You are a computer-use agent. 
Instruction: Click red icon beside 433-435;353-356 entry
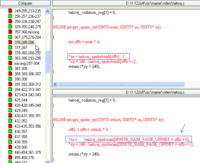click(10, 126)
